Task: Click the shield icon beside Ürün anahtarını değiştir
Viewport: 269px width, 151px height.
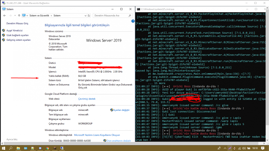Action: 105,141
